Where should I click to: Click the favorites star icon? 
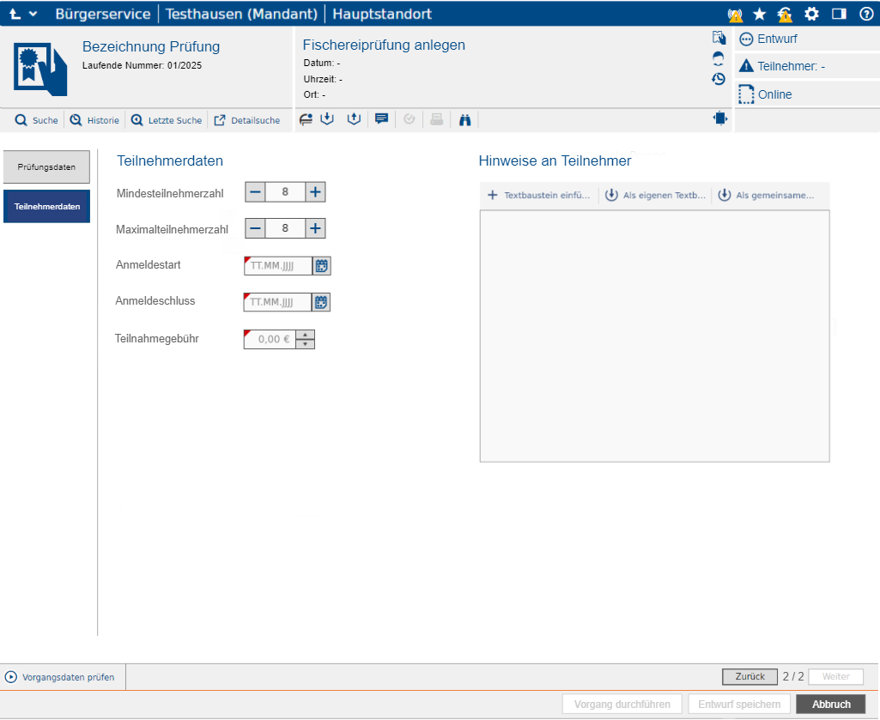(x=759, y=14)
